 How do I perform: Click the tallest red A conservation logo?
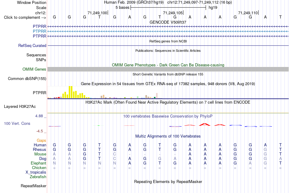click(205, 125)
